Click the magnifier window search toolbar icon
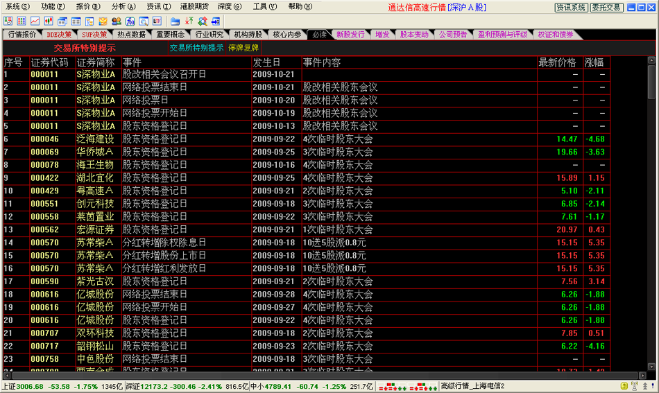 144,21
